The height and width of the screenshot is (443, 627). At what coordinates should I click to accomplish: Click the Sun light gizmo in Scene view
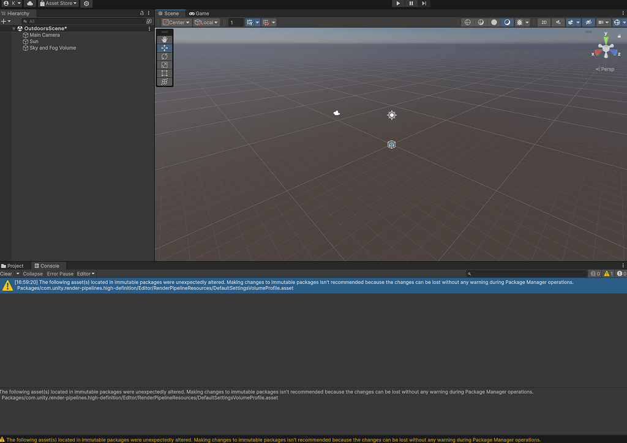click(x=391, y=114)
